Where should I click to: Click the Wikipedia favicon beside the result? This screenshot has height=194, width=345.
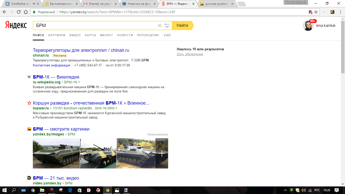29,77
